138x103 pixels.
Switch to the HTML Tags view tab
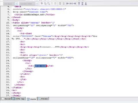tap(19, 99)
